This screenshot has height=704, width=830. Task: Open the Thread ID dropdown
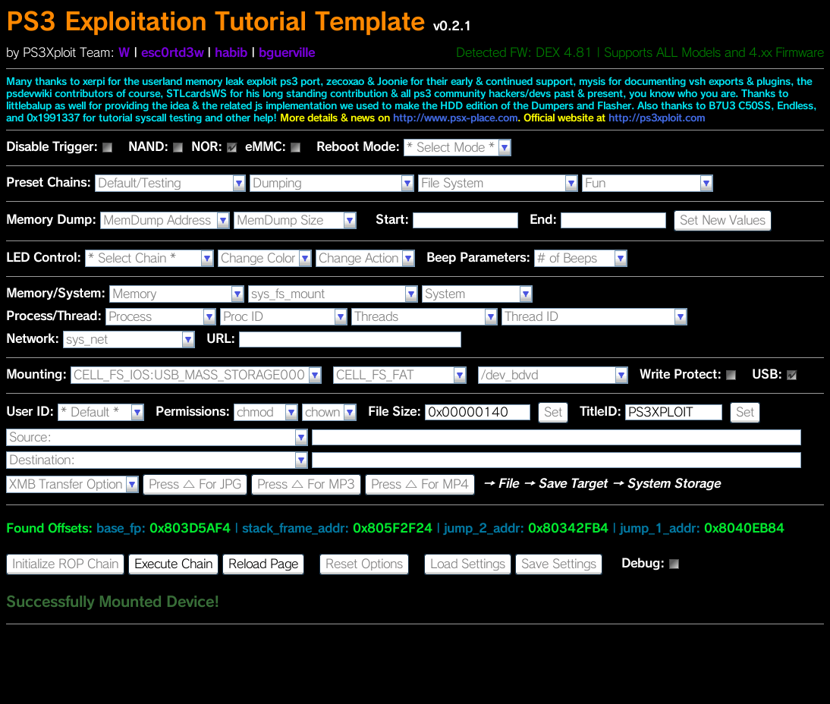595,316
